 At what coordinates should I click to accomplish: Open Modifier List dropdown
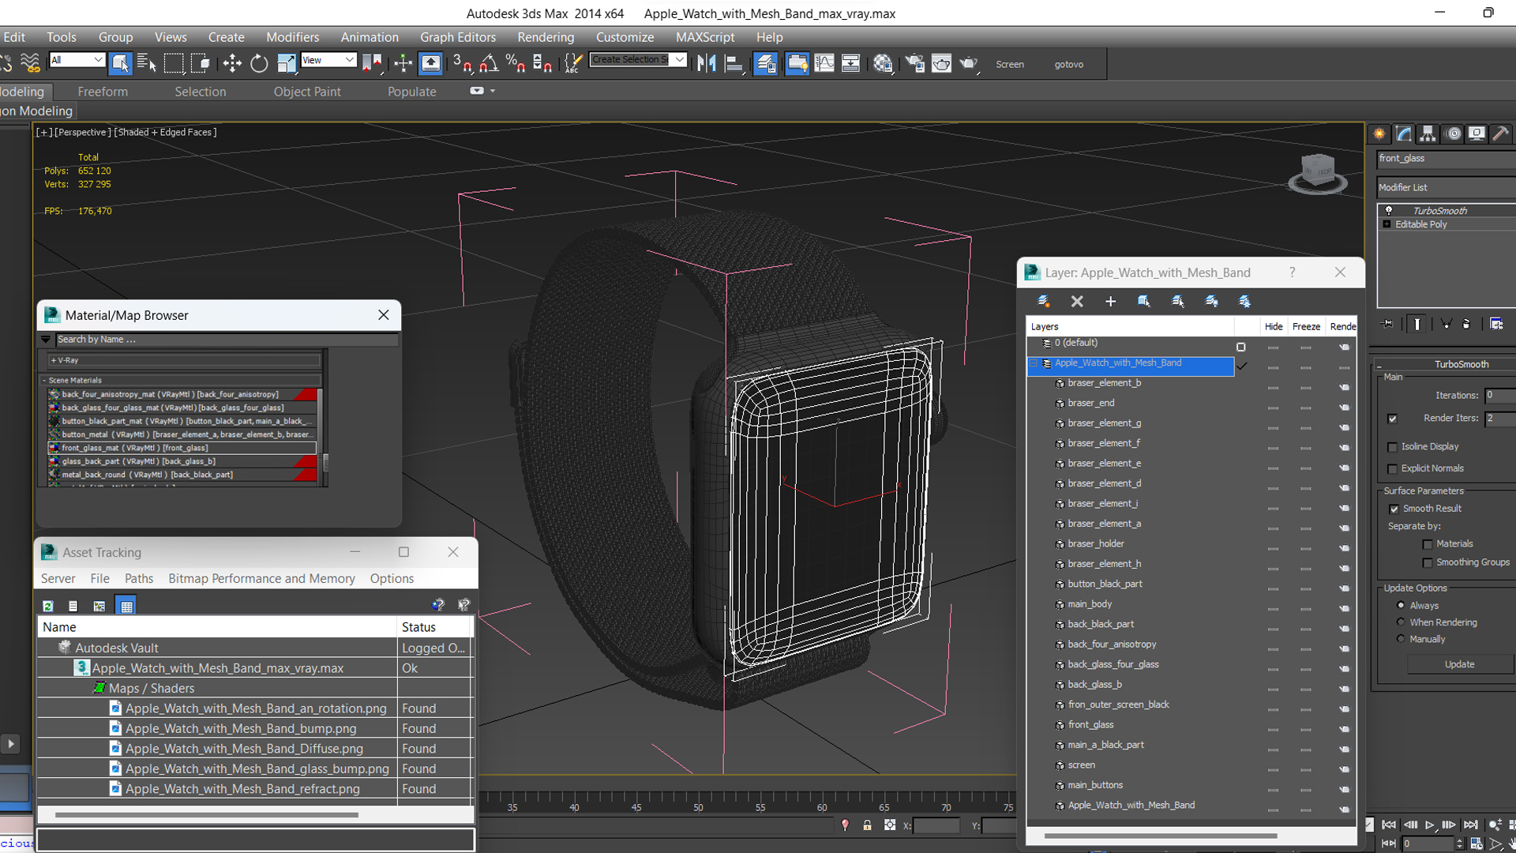coord(1445,187)
